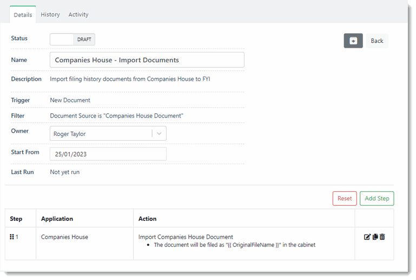Click the edit step pencil icon

367,237
